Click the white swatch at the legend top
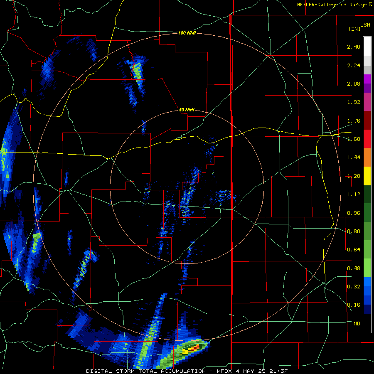The height and width of the screenshot is (374, 374). click(367, 47)
